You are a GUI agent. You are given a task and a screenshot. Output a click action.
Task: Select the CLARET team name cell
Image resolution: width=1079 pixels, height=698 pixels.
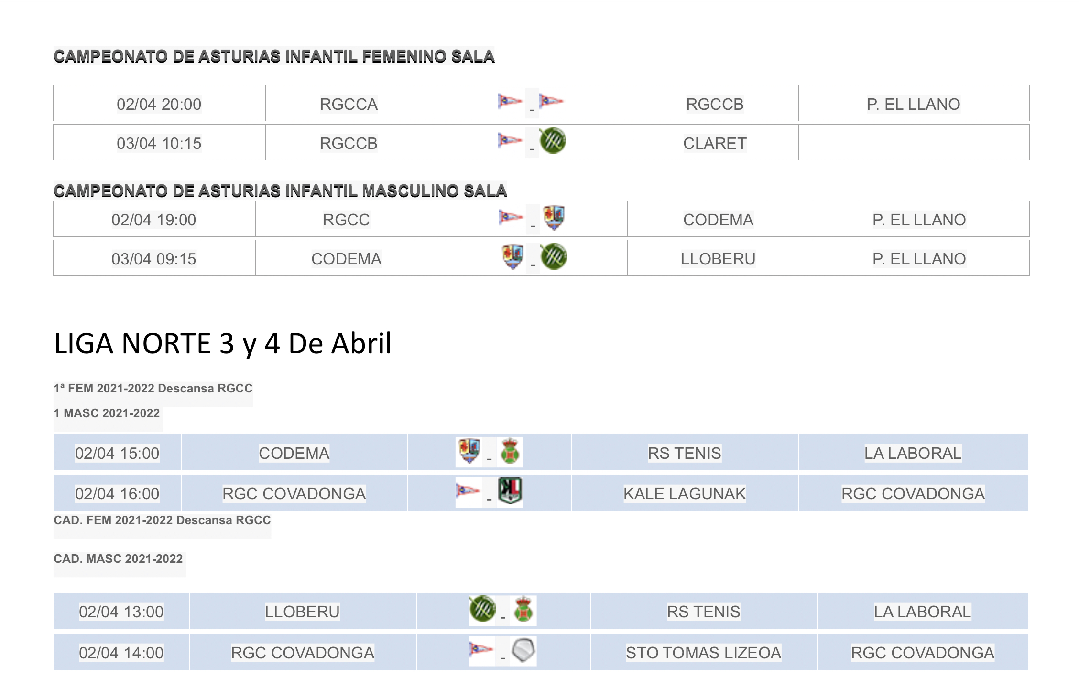click(x=715, y=143)
